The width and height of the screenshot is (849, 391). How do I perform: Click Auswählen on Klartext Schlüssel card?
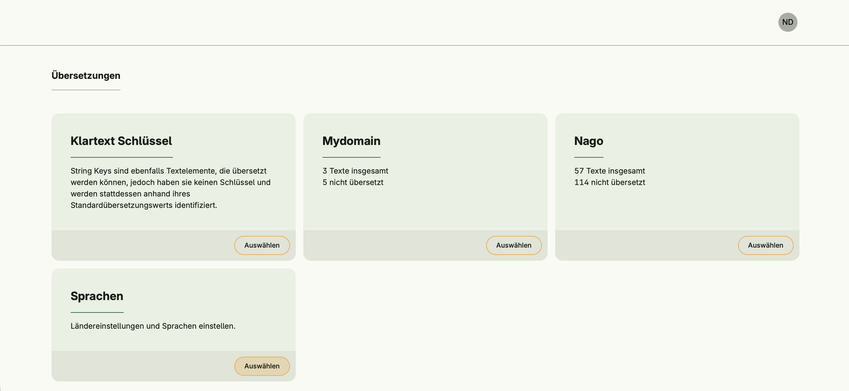pos(262,245)
